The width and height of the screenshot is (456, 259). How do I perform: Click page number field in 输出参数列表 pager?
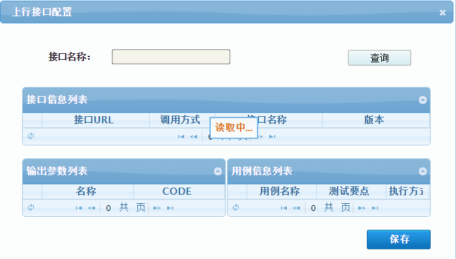coord(109,208)
